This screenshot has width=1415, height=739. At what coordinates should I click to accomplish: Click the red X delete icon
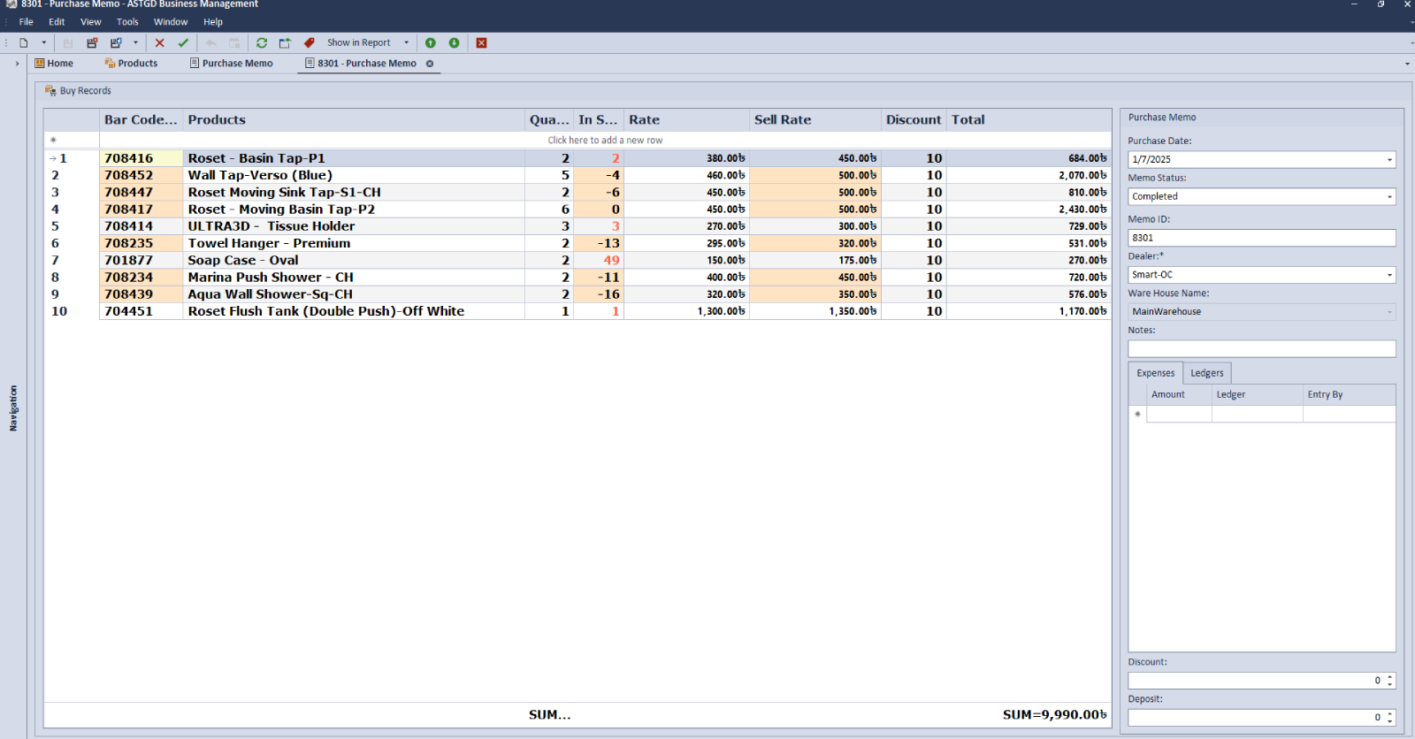(x=160, y=42)
